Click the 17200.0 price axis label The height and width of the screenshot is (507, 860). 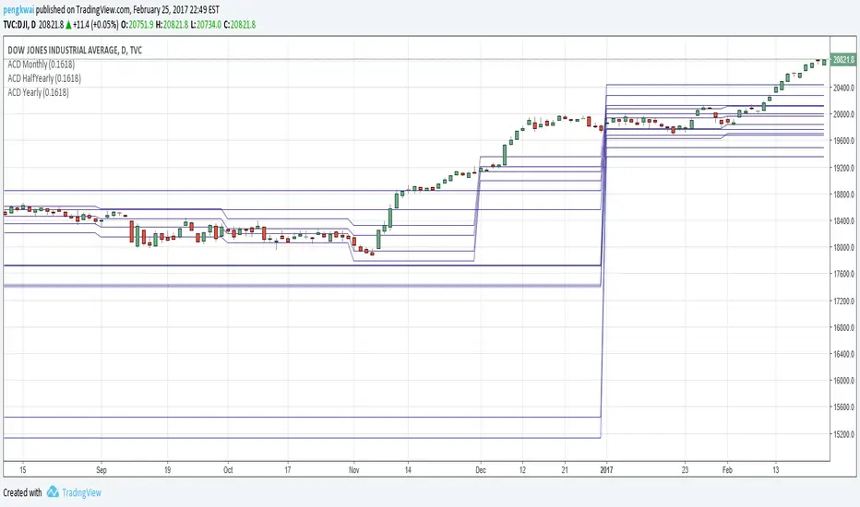(x=844, y=301)
